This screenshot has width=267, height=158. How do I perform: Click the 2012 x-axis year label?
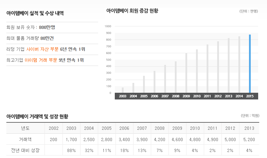(218, 96)
